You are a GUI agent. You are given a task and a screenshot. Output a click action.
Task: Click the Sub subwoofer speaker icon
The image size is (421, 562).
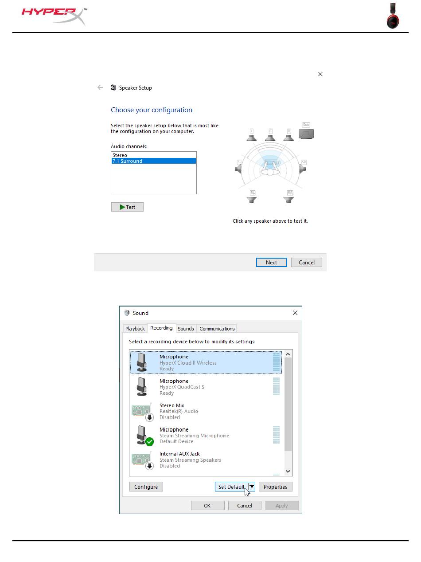pyautogui.click(x=306, y=133)
